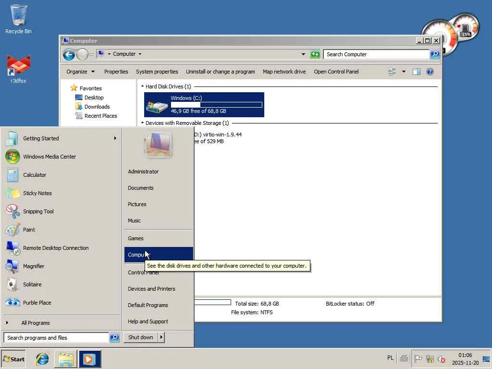Expand recent pages dropdown beside Forward button
The height and width of the screenshot is (369, 492).
coord(91,55)
